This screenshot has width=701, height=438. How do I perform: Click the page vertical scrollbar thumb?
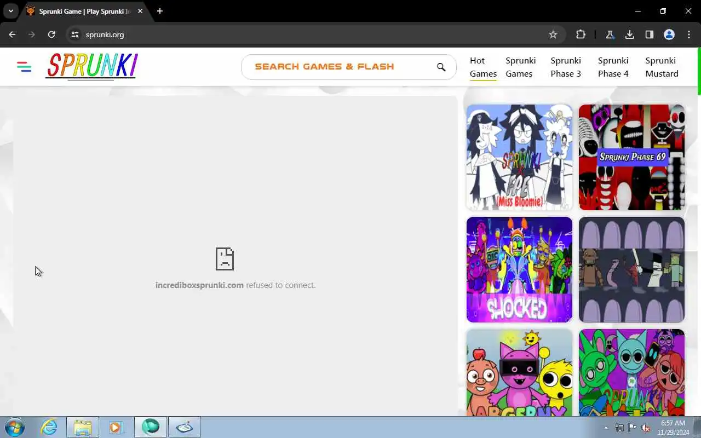click(x=698, y=71)
